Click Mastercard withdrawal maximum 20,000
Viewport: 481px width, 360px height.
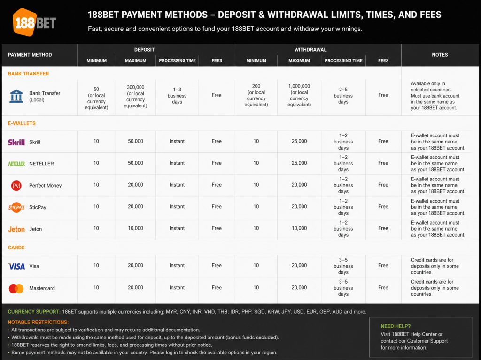pyautogui.click(x=299, y=288)
